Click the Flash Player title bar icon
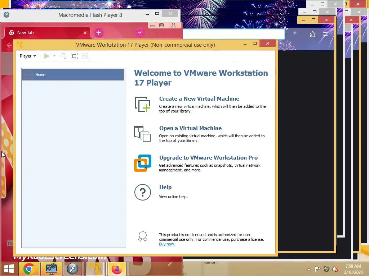 6,15
